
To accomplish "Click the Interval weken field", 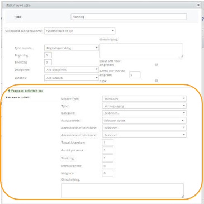I will (x=108, y=166).
